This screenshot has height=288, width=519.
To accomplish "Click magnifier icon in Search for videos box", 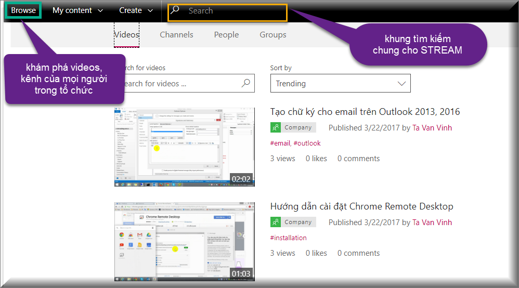I will coord(246,83).
